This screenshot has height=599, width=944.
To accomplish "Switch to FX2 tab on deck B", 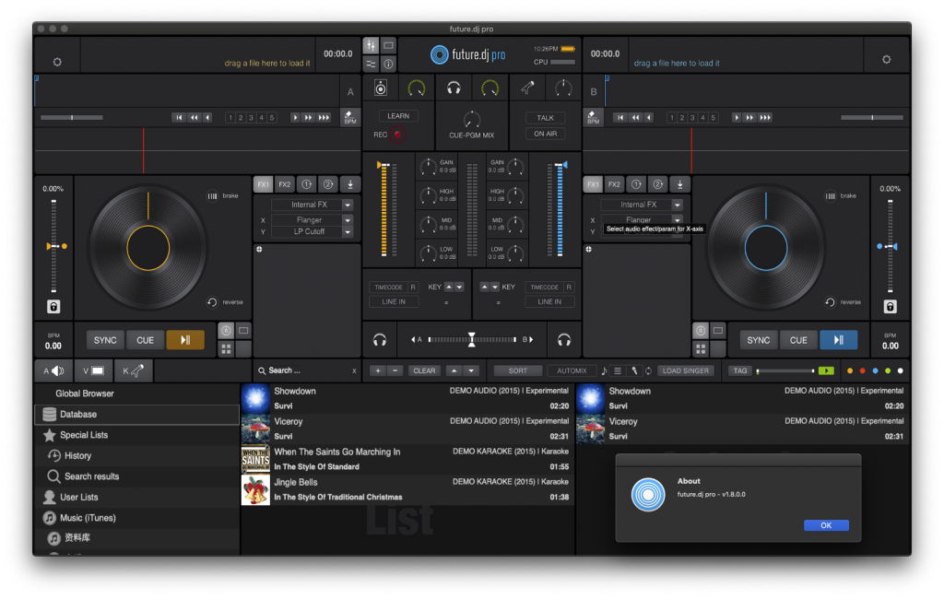I will [614, 184].
